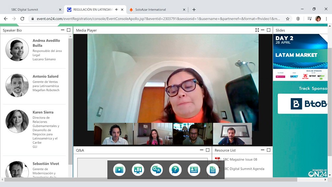
Task: Mute audio on the REGULACIÓN tab
Action: click(117, 9)
